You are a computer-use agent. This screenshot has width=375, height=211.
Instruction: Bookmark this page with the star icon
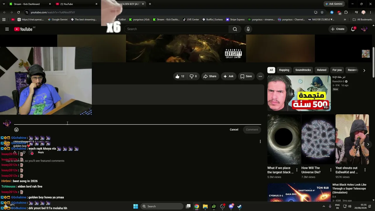click(322, 12)
